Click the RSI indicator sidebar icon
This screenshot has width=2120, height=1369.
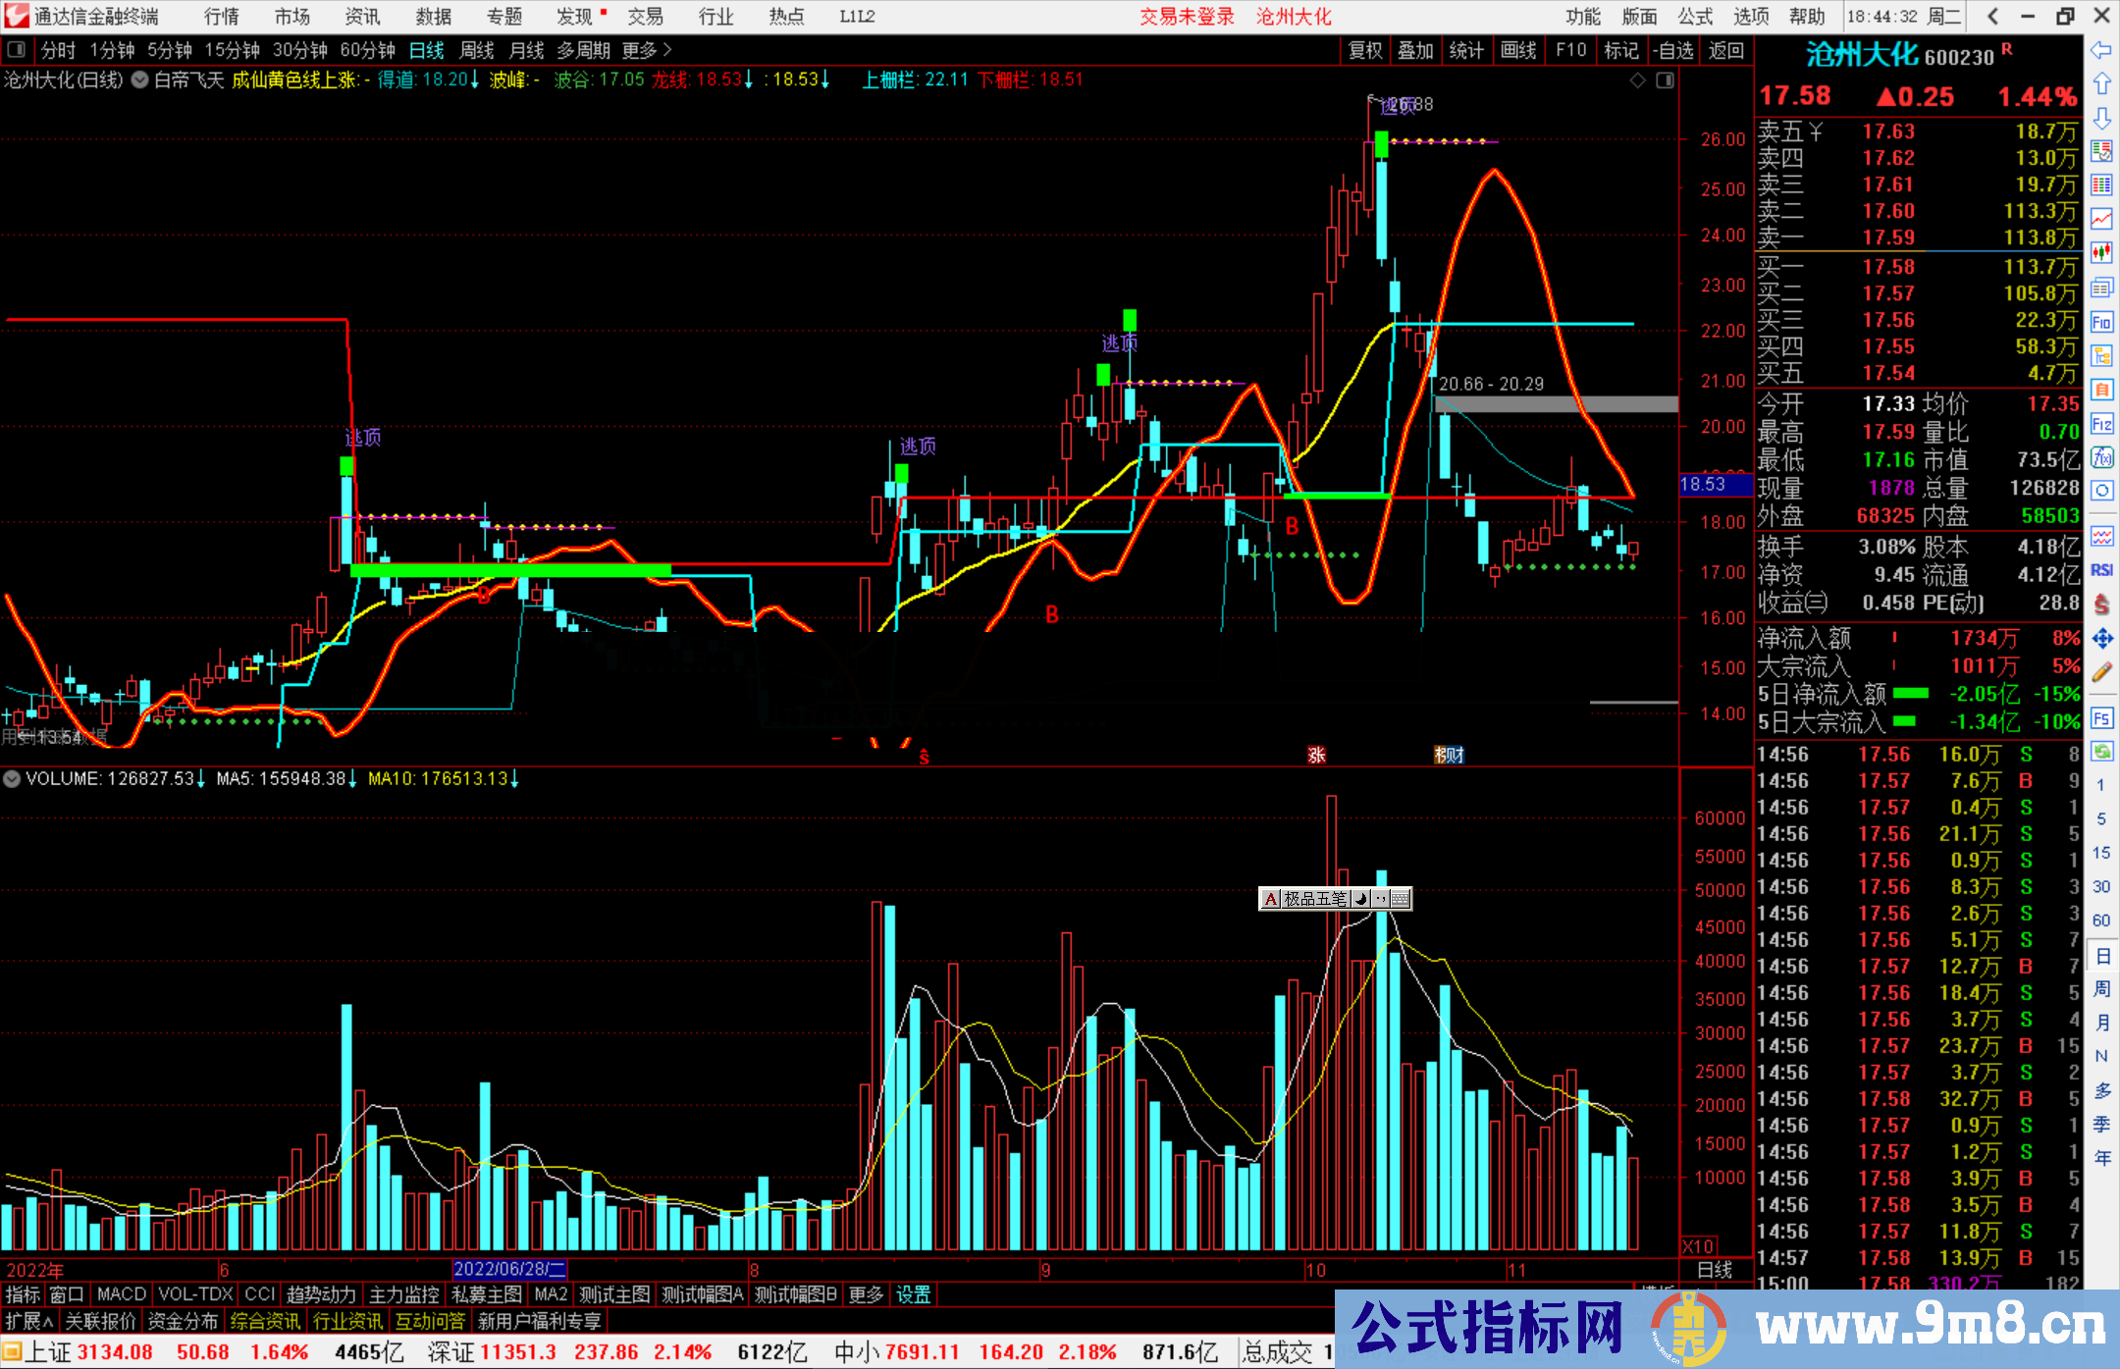coord(2101,570)
